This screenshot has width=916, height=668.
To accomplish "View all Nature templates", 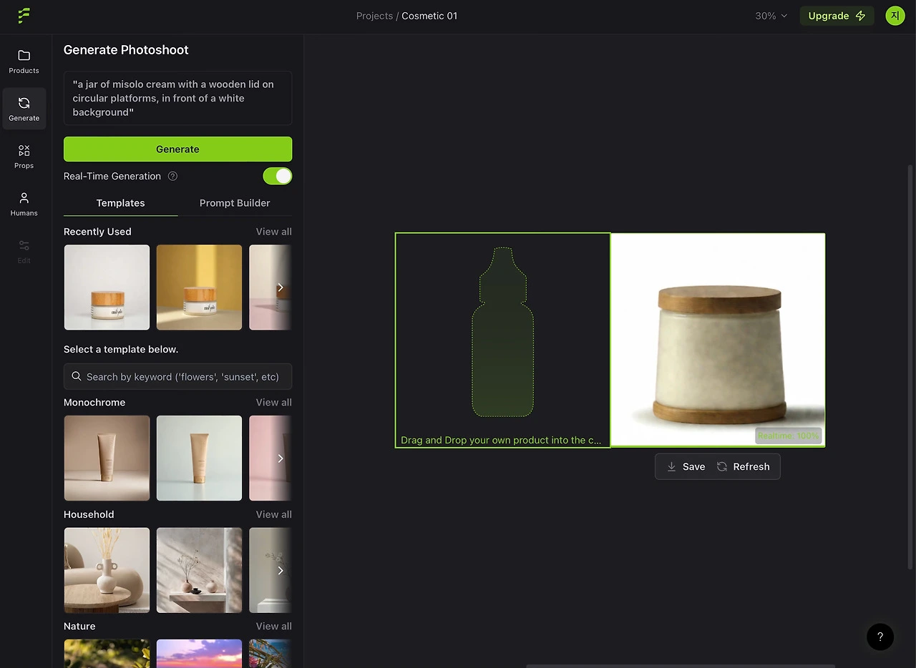I will pos(274,627).
